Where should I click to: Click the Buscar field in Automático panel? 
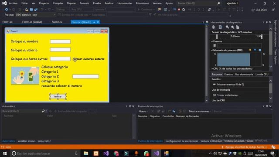pos(21,111)
